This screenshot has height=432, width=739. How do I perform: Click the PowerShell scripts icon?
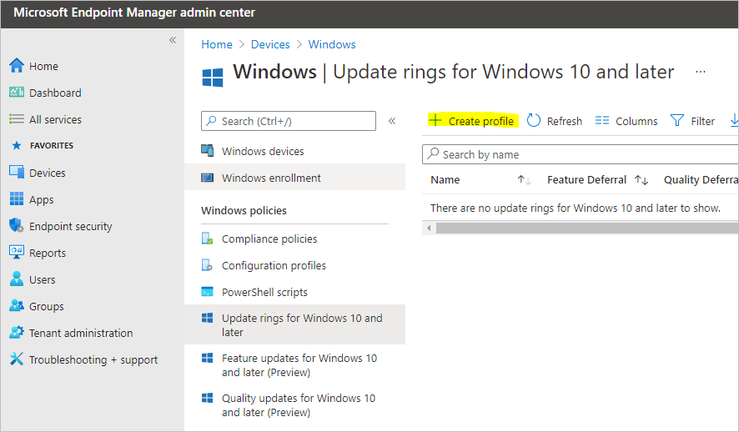(x=208, y=292)
